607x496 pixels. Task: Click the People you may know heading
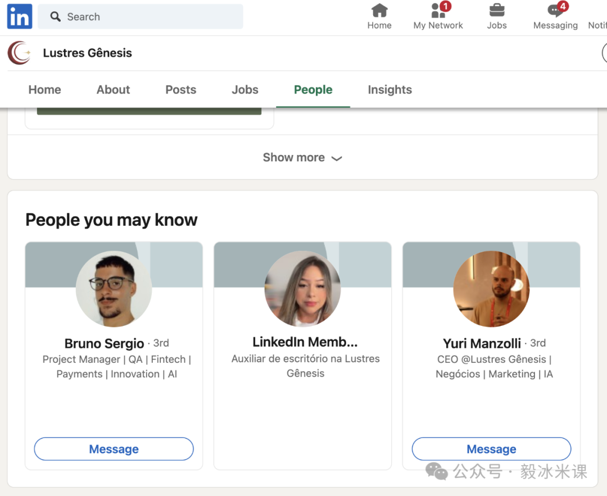pos(111,220)
